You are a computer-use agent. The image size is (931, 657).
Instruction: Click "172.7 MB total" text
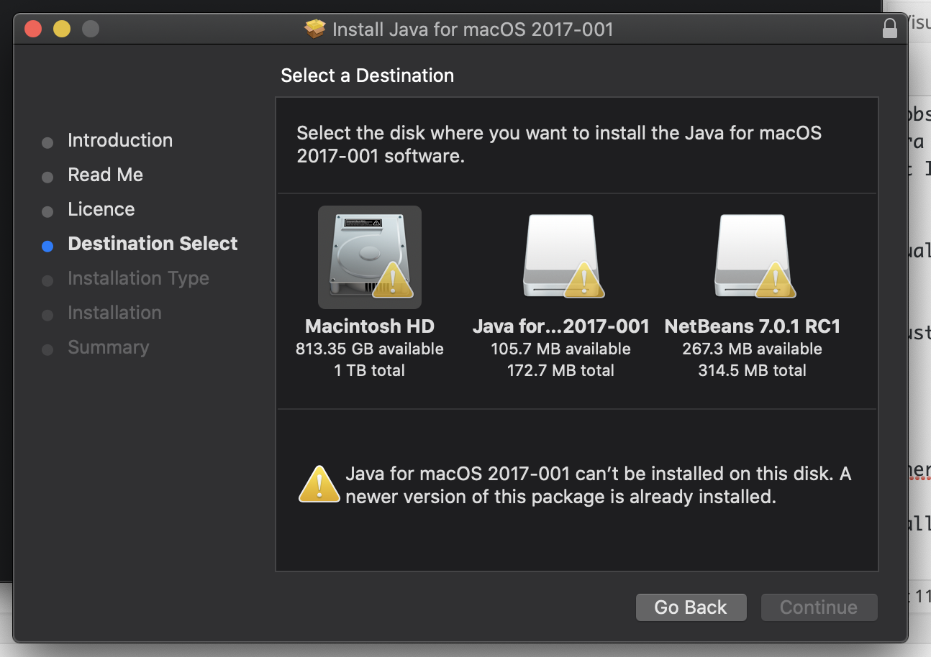(x=561, y=371)
